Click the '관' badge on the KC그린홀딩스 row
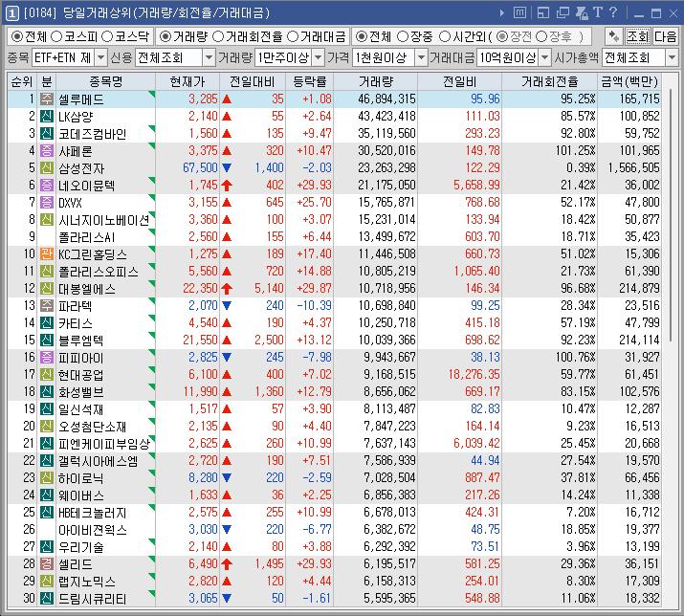The width and height of the screenshot is (684, 616). (47, 253)
